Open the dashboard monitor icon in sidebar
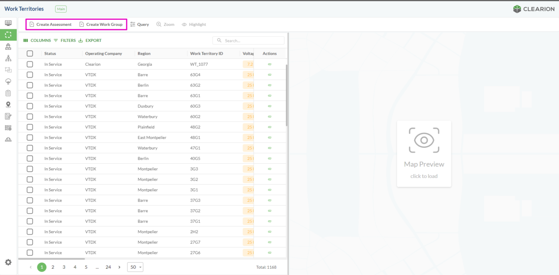Image resolution: width=559 pixels, height=275 pixels. tap(8, 23)
